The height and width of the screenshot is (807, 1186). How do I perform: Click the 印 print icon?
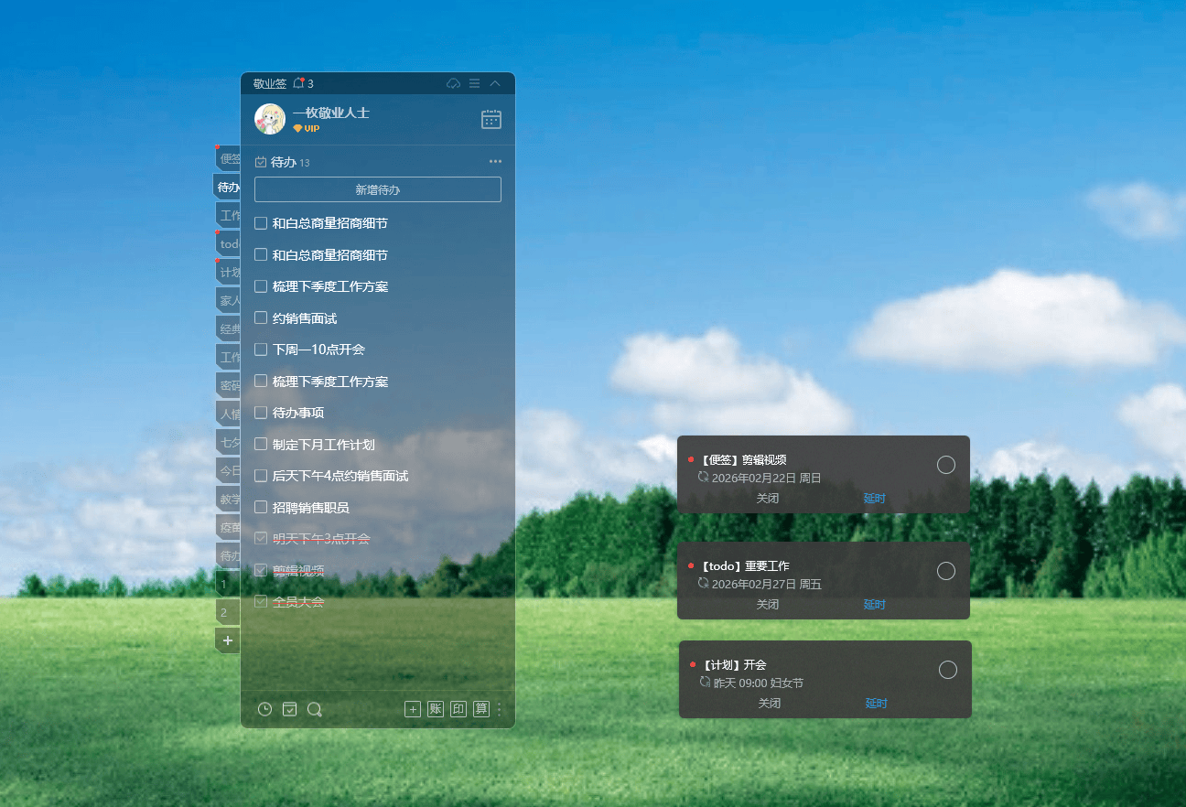458,709
